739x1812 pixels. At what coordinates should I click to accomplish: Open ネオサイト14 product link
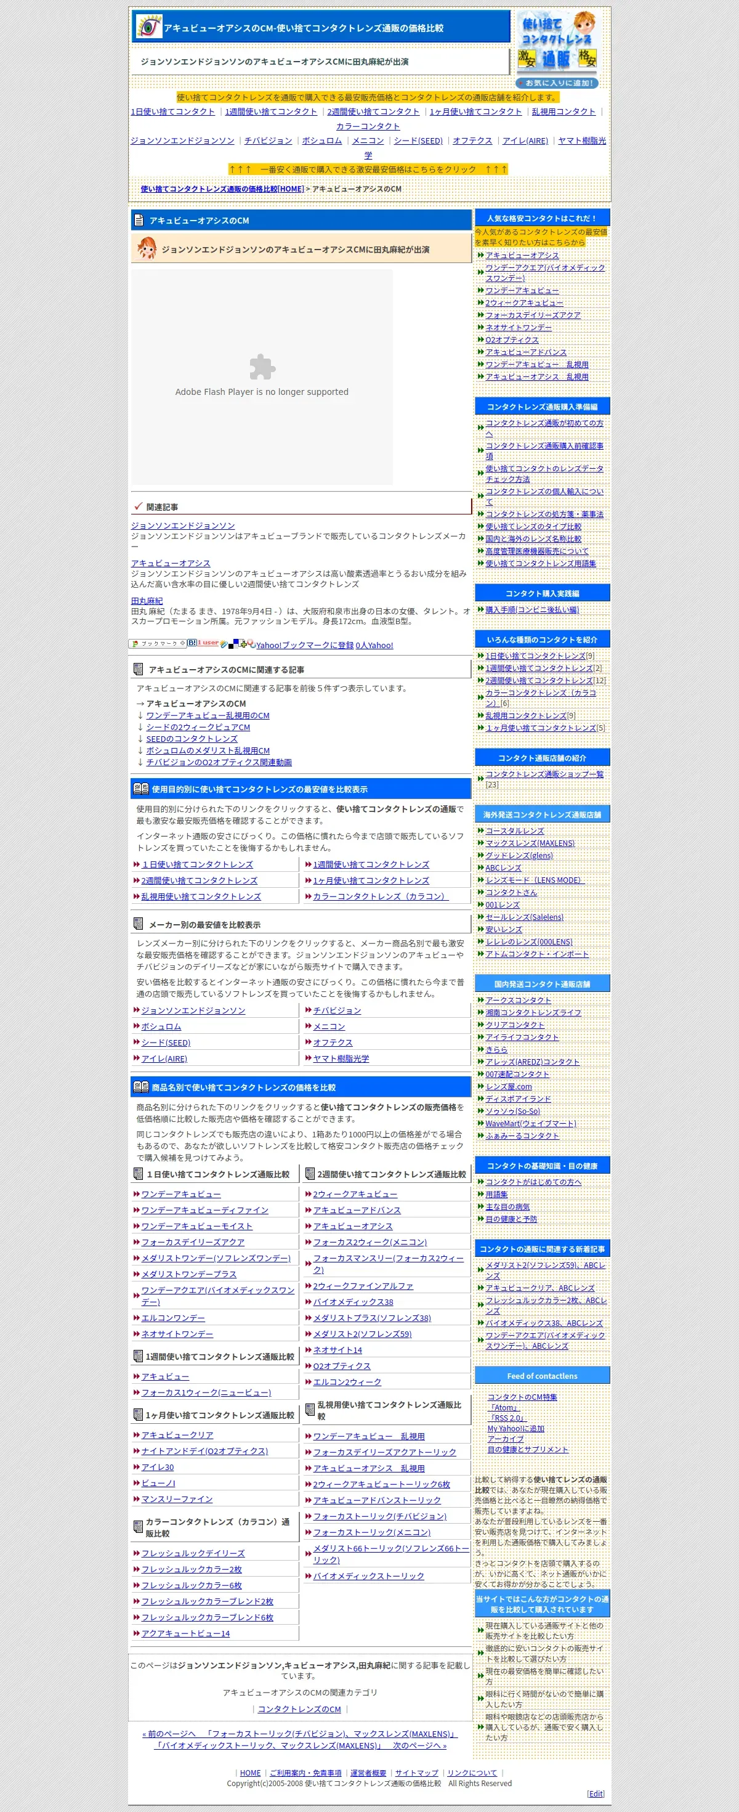tap(337, 1350)
